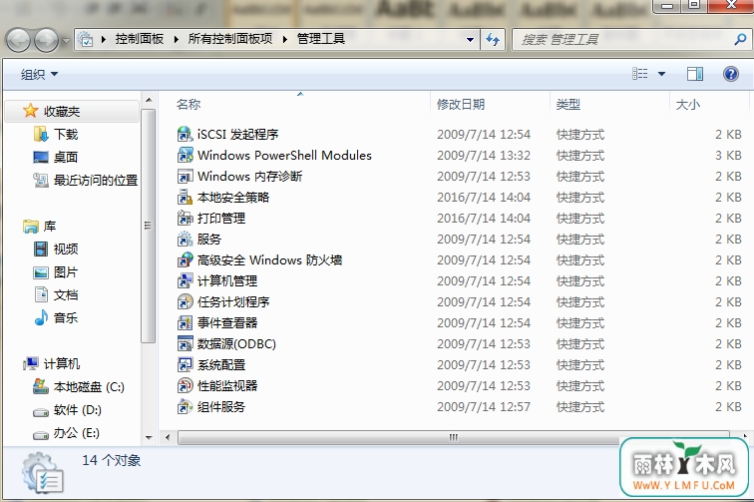Click the Forward navigation arrow button
This screenshot has width=754, height=502.
(46, 40)
